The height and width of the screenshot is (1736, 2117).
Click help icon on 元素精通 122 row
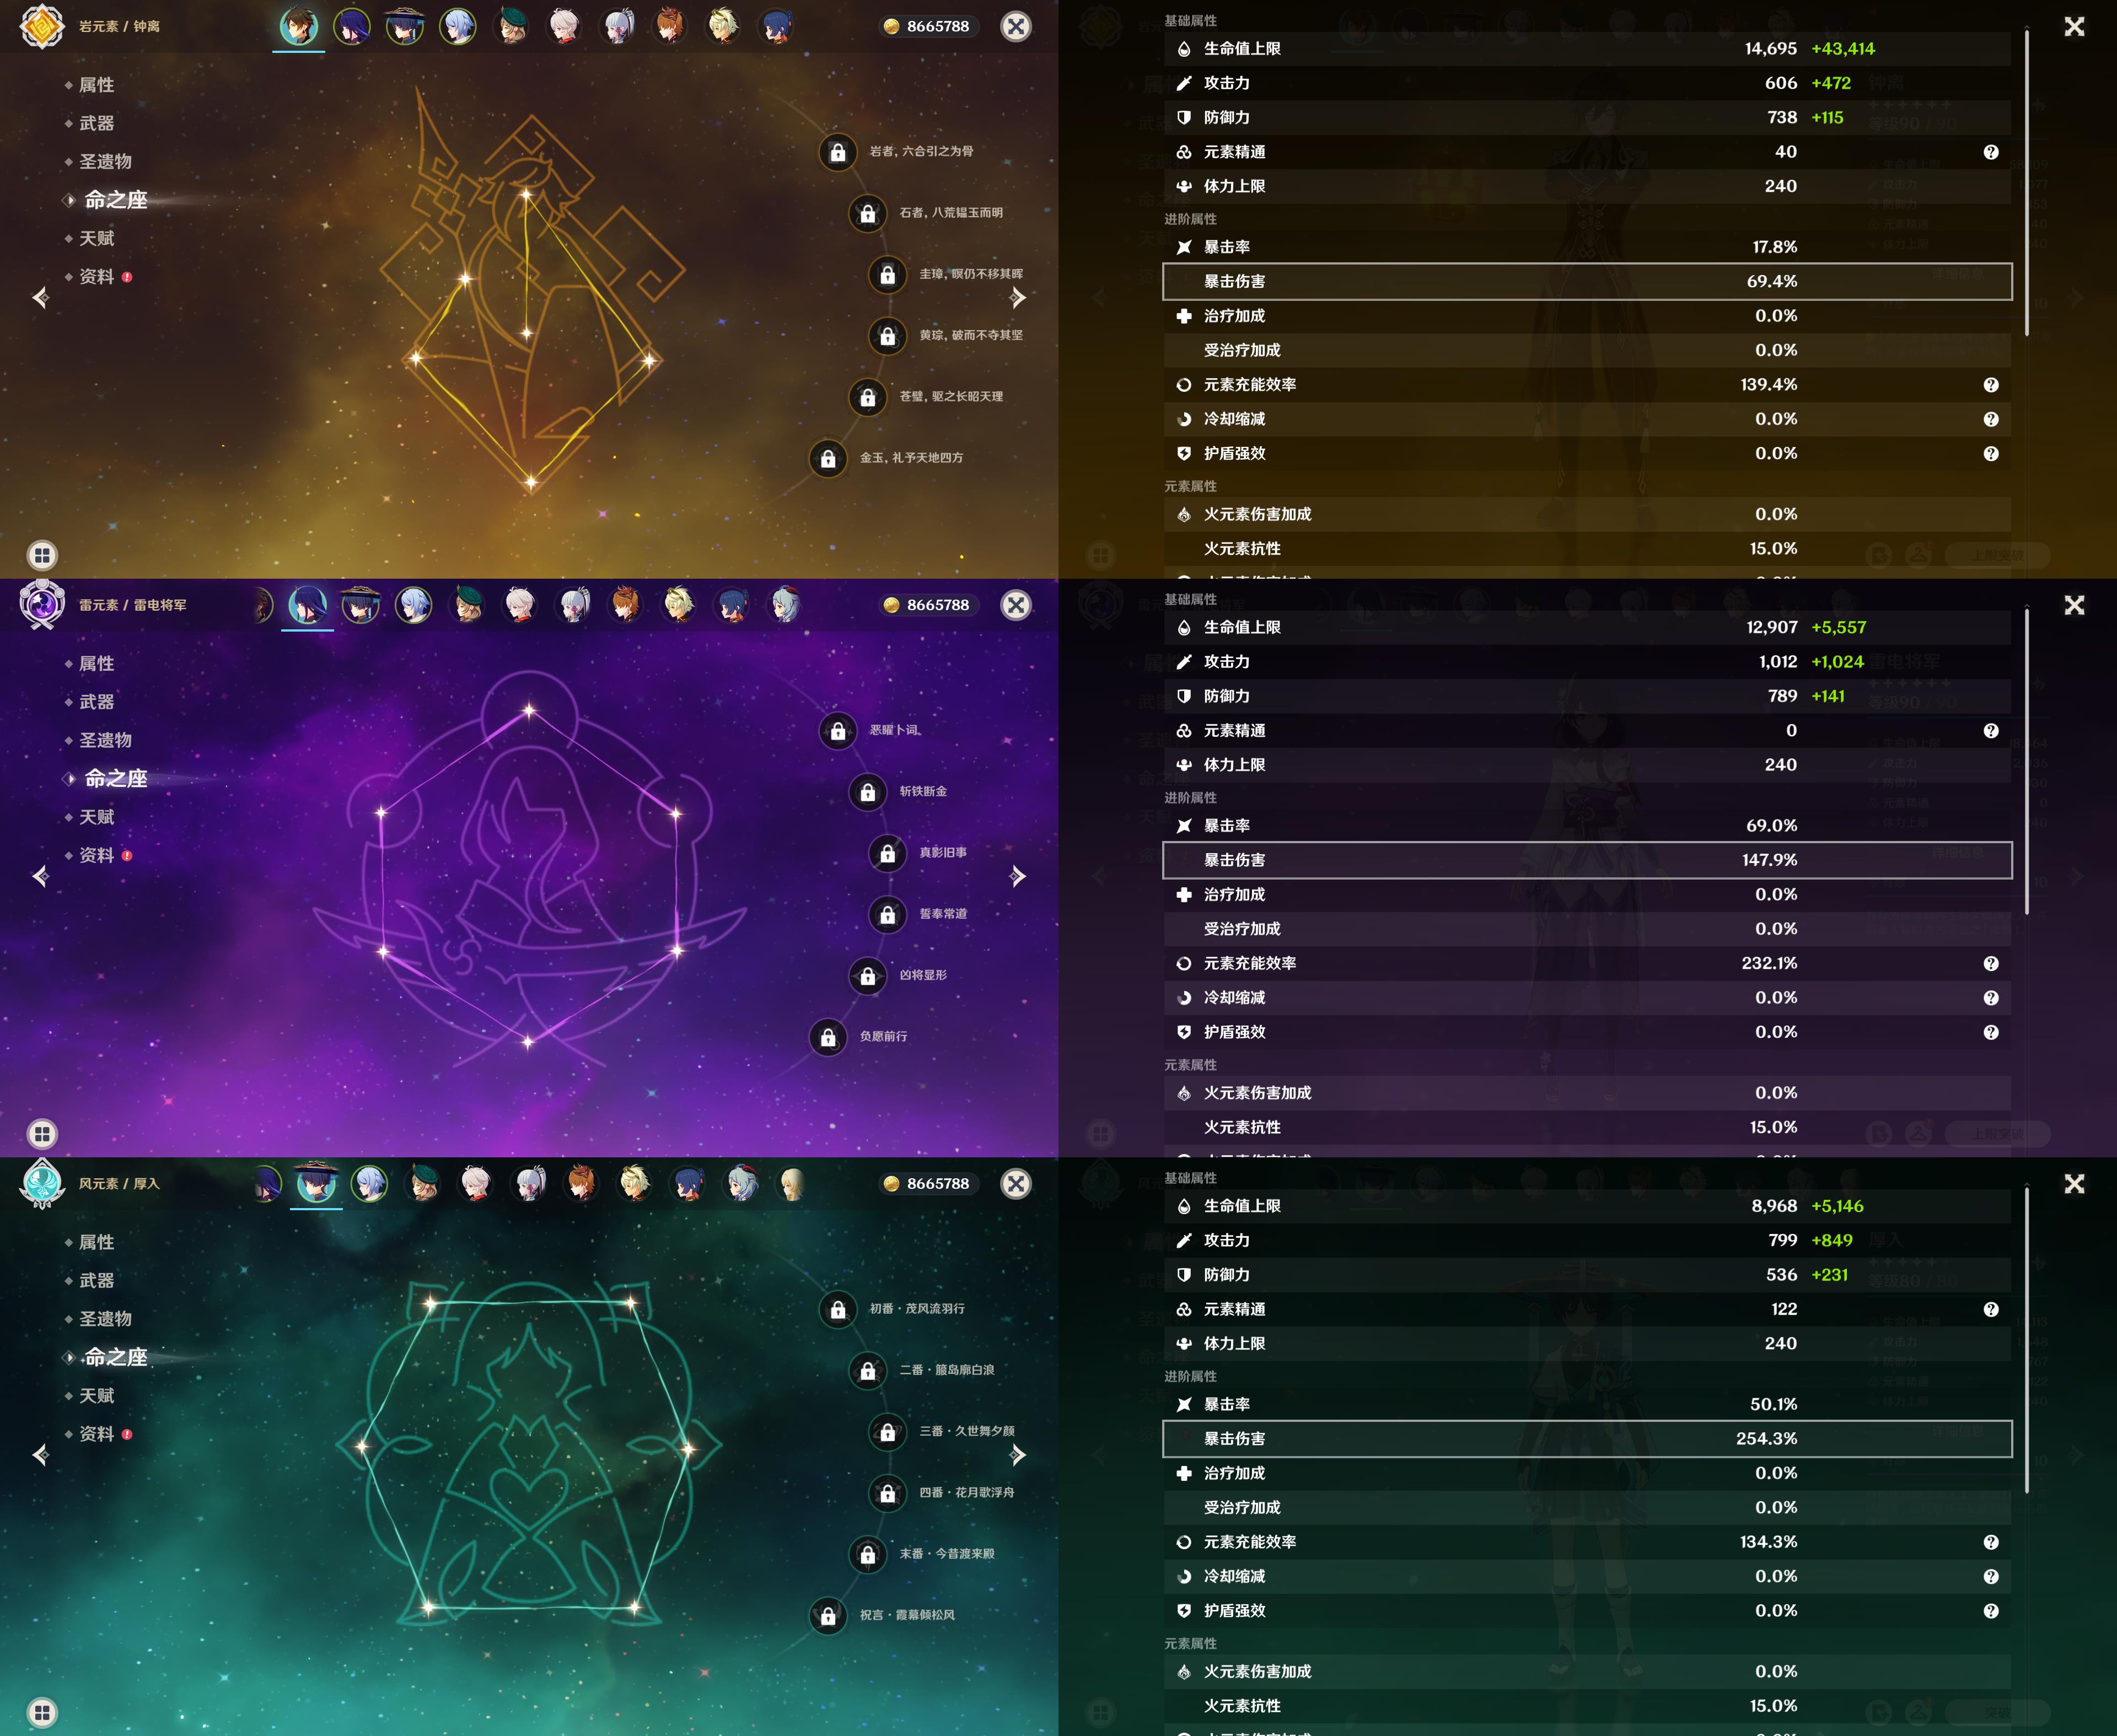tap(1990, 1309)
